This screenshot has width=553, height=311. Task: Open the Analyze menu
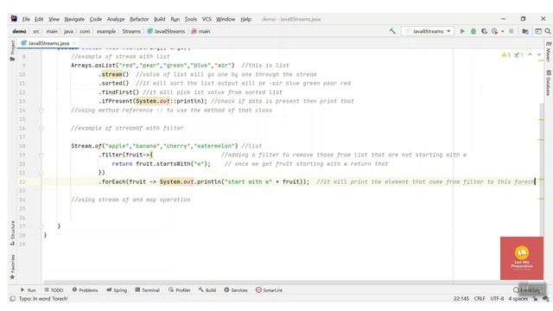pyautogui.click(x=116, y=19)
